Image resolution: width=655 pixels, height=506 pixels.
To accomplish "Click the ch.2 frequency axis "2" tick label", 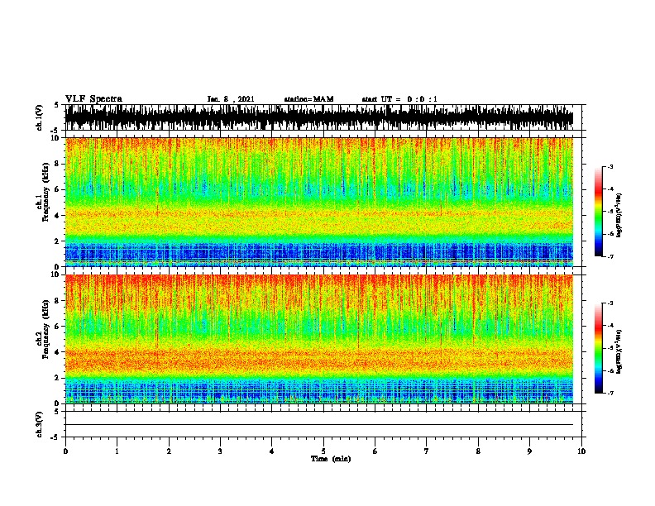I will click(x=57, y=377).
